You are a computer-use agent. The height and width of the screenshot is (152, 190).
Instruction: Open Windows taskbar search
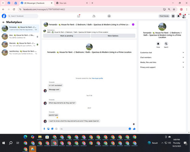[x=11, y=143]
